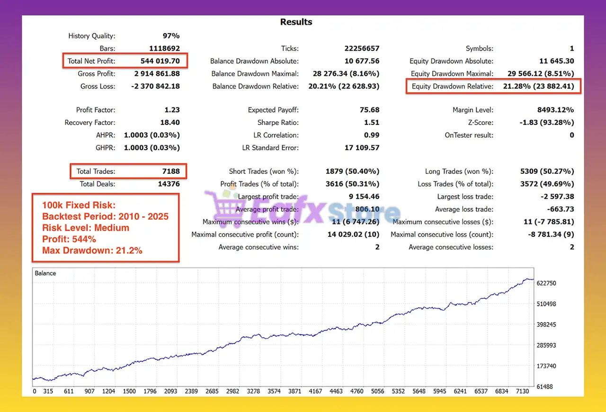Select the History Quality 97% value
The image size is (606, 412).
tap(170, 36)
